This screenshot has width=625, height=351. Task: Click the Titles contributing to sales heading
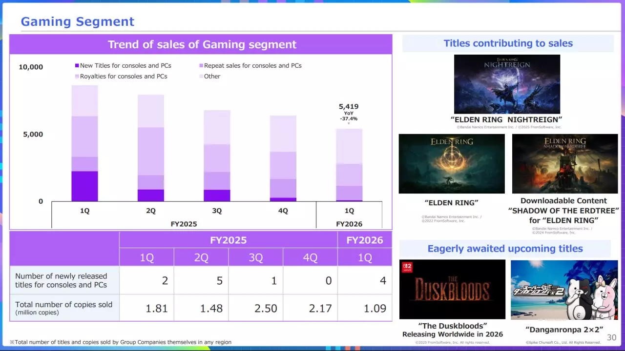[x=508, y=43]
